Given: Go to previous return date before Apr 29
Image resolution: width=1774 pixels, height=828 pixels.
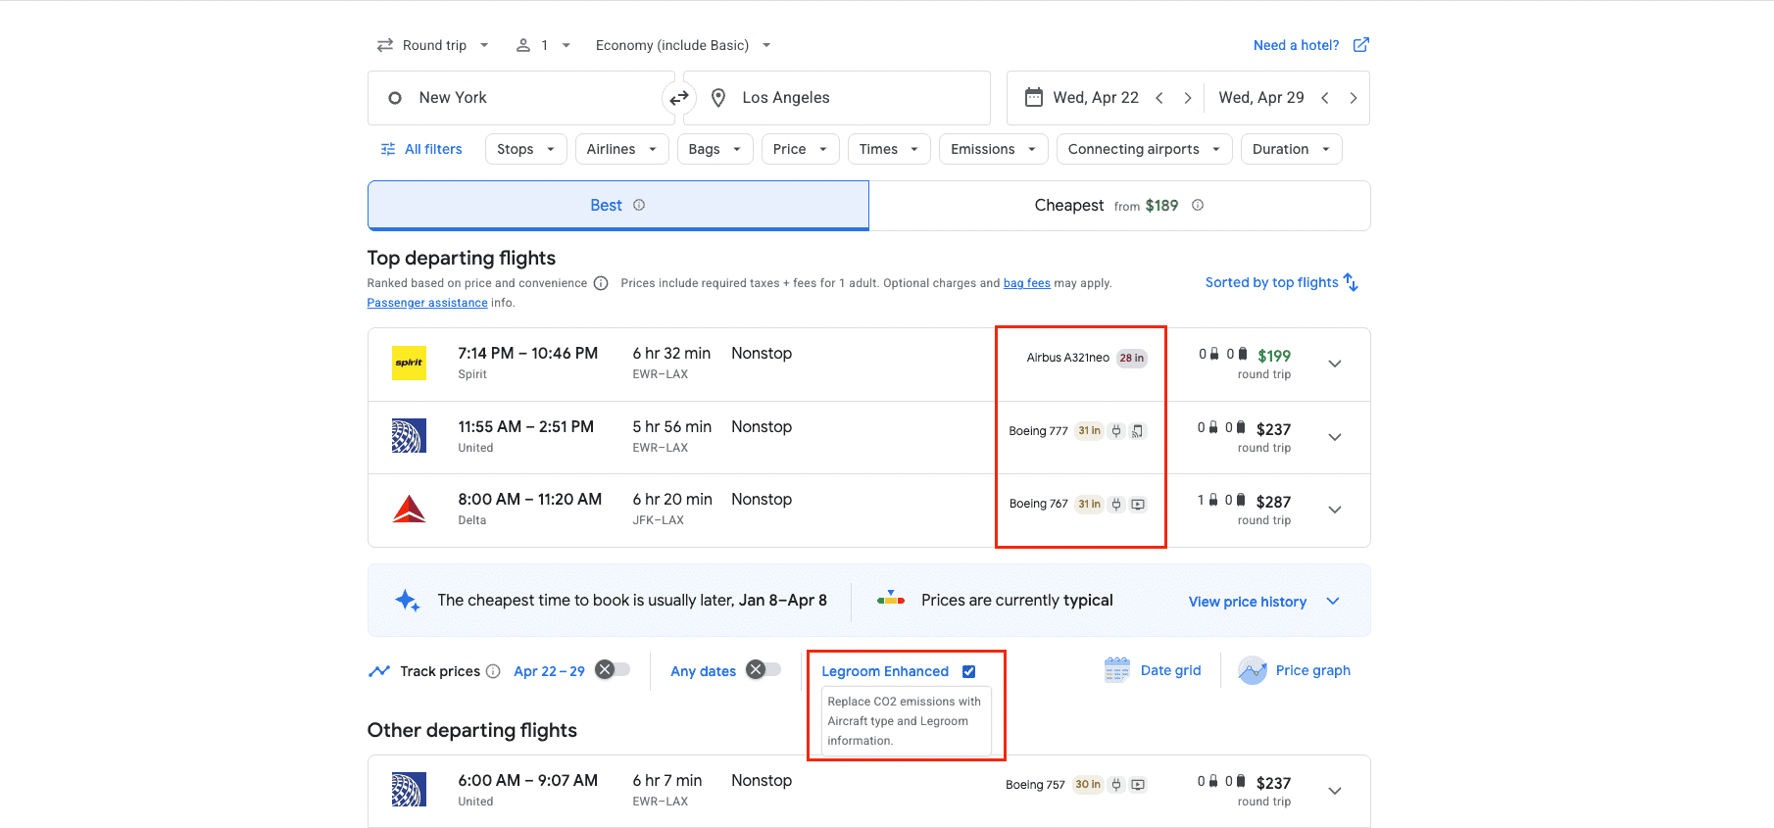Looking at the screenshot, I should tap(1325, 98).
